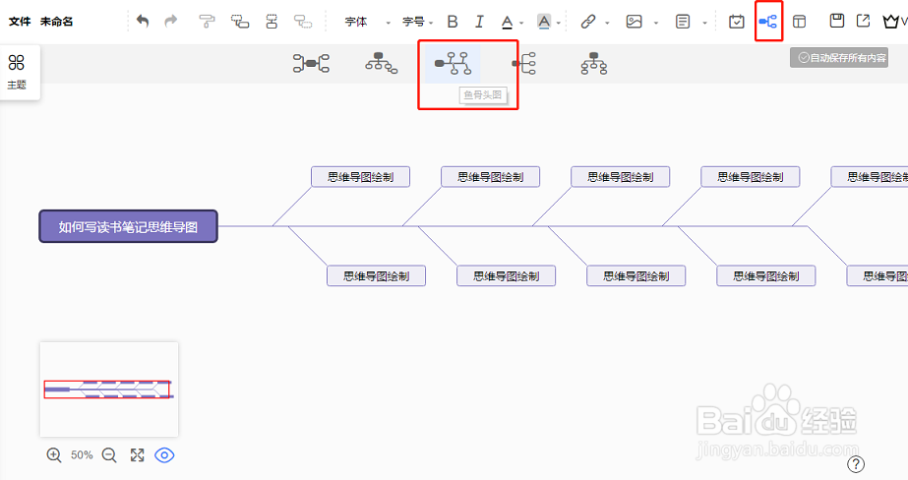The width and height of the screenshot is (908, 480).
Task: Undo the last action
Action: (143, 22)
